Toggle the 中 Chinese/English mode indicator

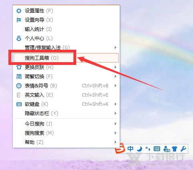coord(130,149)
